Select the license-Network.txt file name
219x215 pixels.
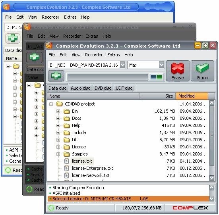(91, 175)
